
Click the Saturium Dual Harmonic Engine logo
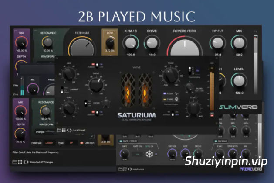(x=136, y=117)
